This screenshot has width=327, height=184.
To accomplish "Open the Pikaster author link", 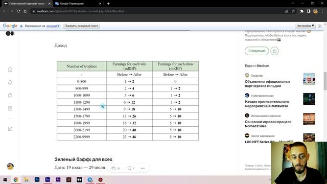I will [x=256, y=76].
